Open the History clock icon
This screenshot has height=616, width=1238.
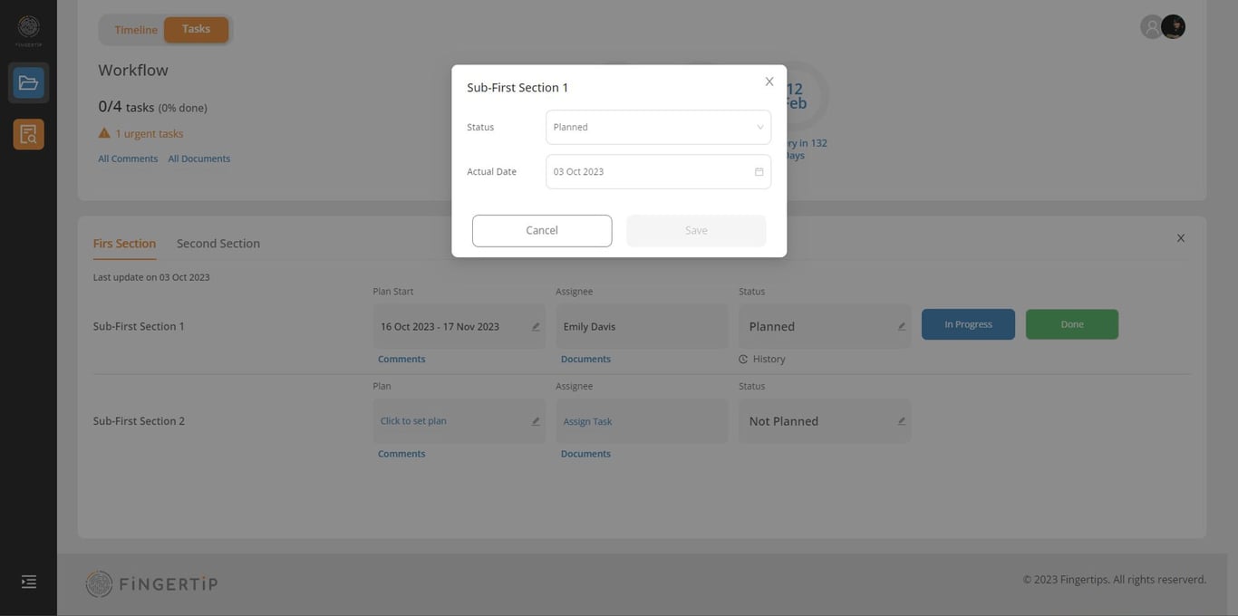pyautogui.click(x=743, y=360)
